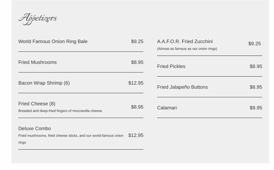Image resolution: width=274 pixels, height=170 pixels.
Task: Click the Calamari $9.95 price
Action: pos(256,108)
